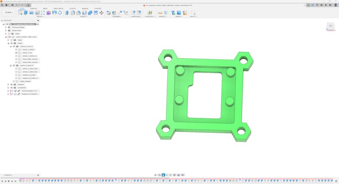Expand the Sketches folder in the browser
The height and width of the screenshot is (184, 339).
tap(8, 84)
